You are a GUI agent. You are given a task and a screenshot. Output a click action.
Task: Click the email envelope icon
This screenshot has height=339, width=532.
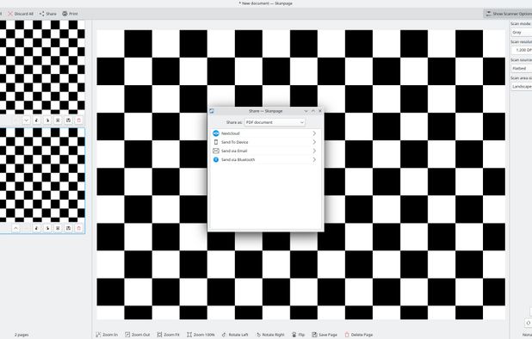216,151
